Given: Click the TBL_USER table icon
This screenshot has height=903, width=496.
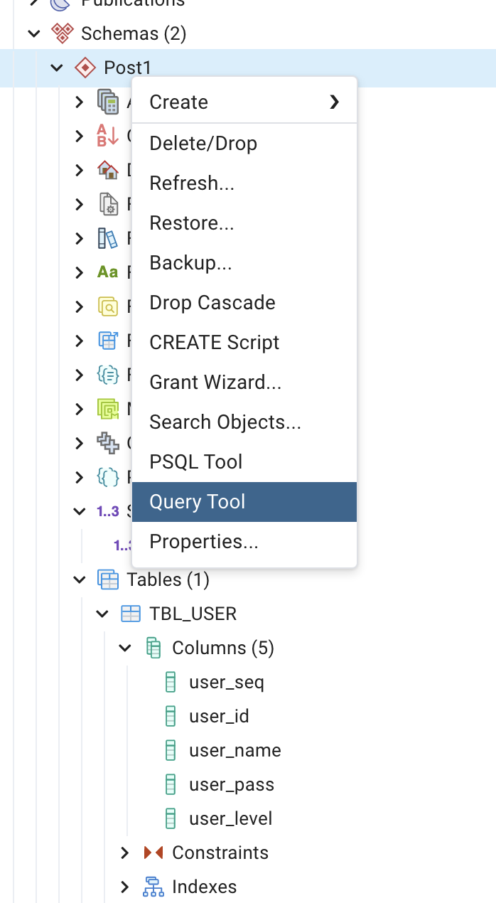Looking at the screenshot, I should pyautogui.click(x=132, y=614).
